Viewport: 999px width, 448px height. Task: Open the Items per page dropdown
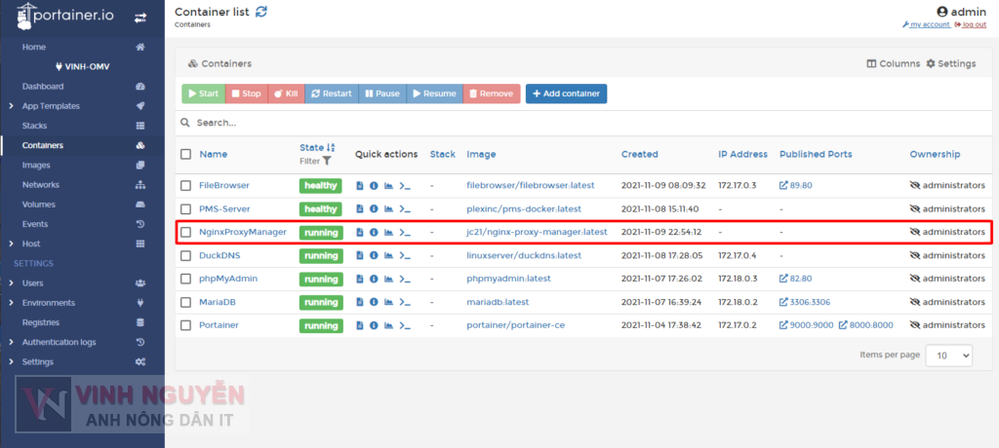point(948,355)
